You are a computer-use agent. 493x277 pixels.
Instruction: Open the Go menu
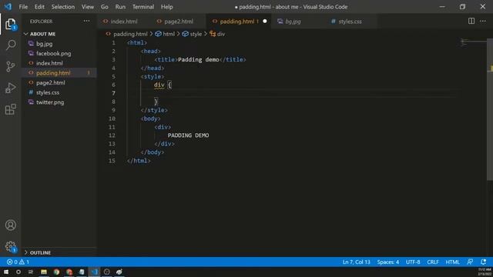click(x=105, y=7)
